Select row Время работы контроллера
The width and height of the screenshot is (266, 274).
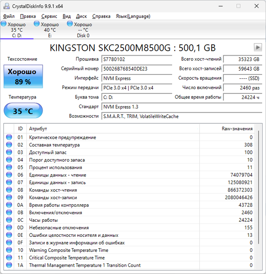(x=129, y=205)
